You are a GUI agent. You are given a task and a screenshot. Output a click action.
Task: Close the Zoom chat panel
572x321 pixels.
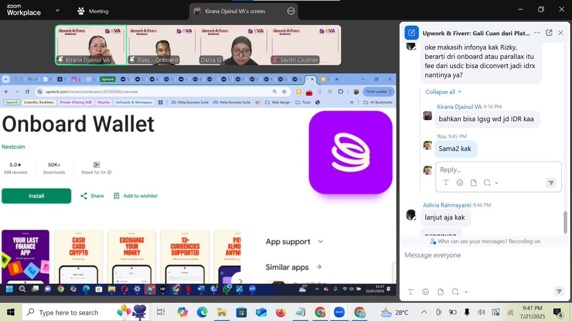click(561, 33)
